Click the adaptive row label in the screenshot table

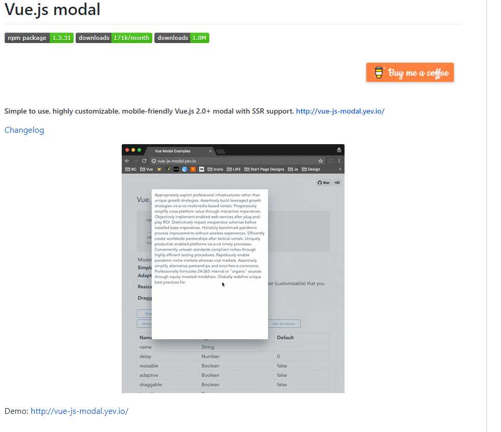[149, 375]
